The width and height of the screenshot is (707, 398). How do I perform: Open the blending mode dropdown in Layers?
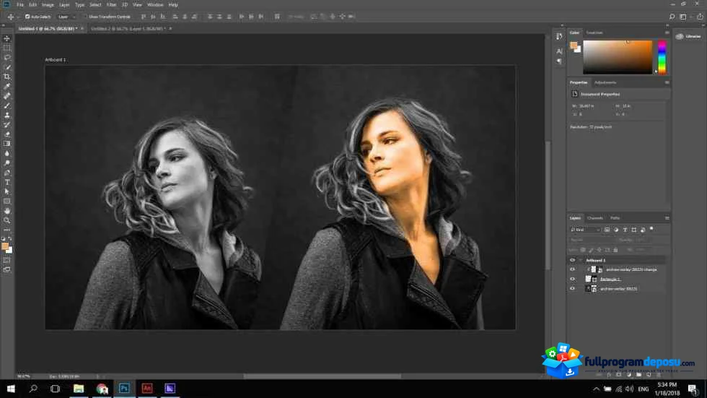coord(592,240)
